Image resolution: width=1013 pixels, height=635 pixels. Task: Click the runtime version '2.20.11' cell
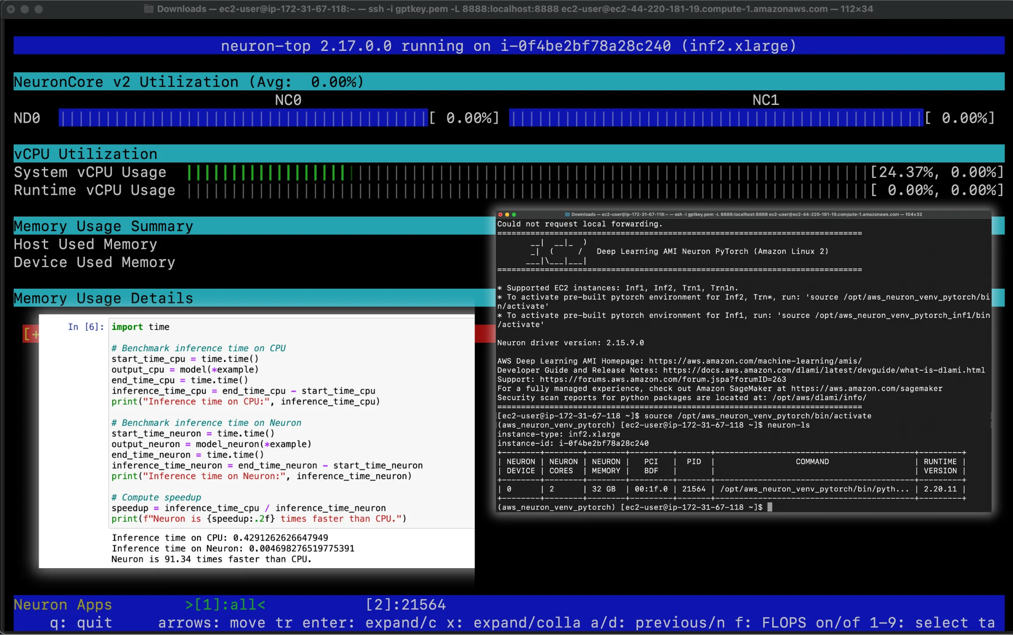click(x=940, y=489)
